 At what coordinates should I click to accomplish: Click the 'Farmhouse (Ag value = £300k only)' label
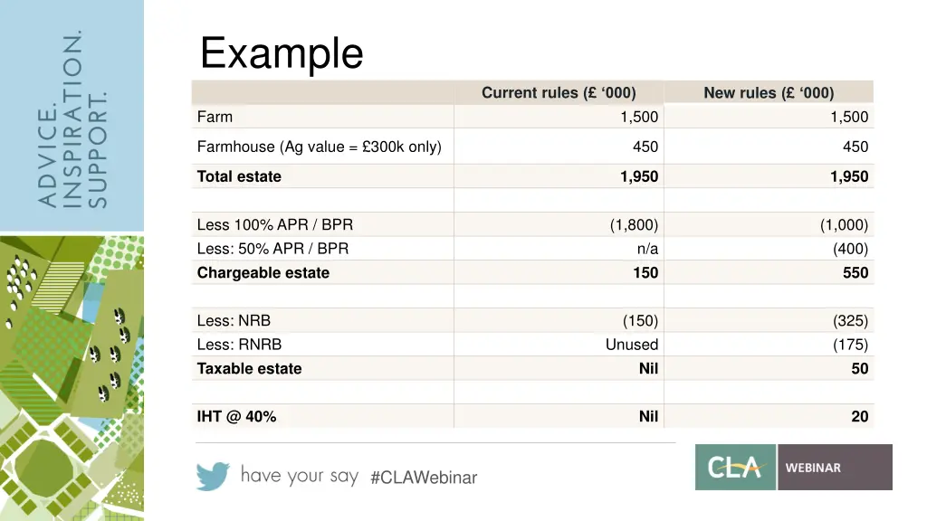click(x=320, y=147)
